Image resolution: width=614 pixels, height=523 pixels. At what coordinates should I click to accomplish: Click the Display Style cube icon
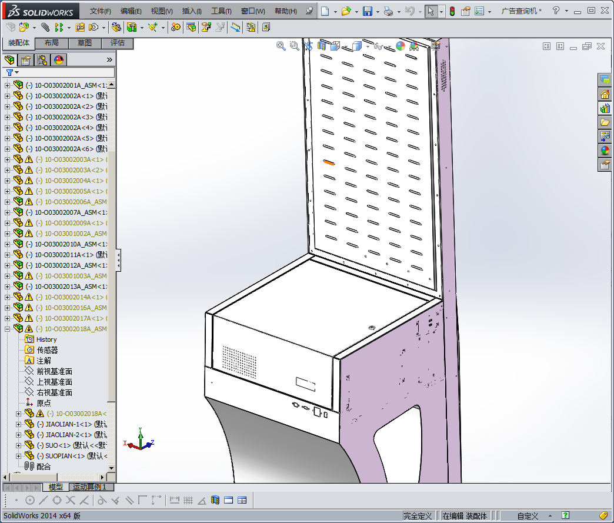[x=356, y=46]
